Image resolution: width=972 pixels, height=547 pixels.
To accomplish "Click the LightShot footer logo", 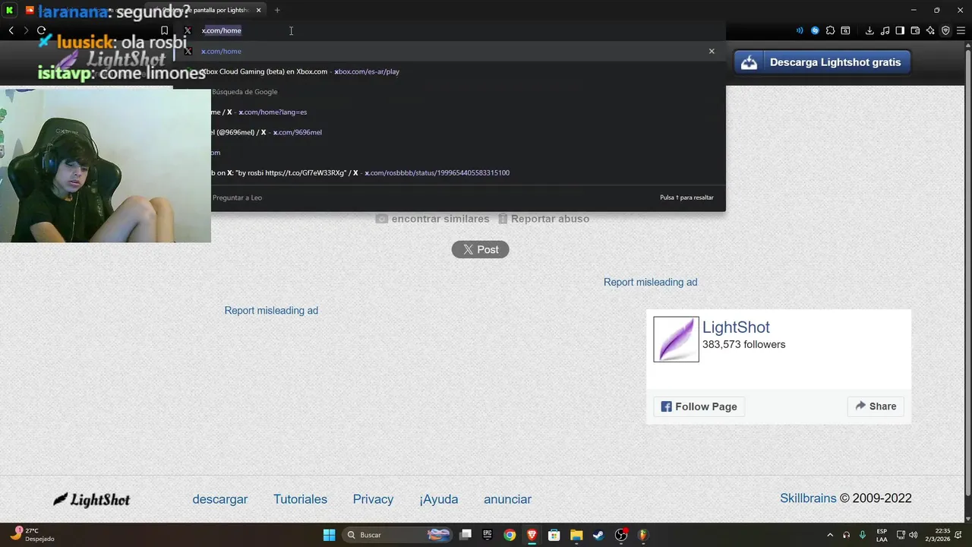I will point(91,499).
